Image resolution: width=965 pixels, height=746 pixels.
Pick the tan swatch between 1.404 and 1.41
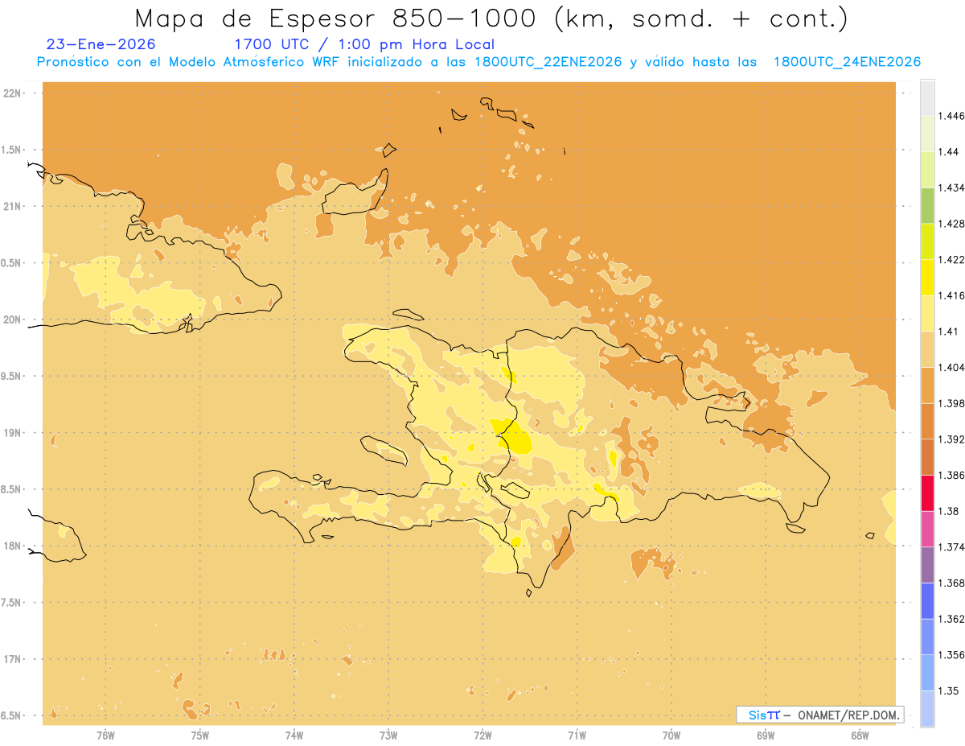pyautogui.click(x=927, y=349)
